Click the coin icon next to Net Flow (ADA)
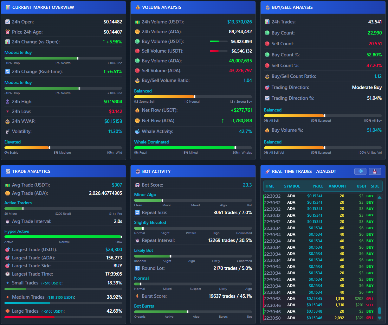The image size is (388, 325). 137,121
